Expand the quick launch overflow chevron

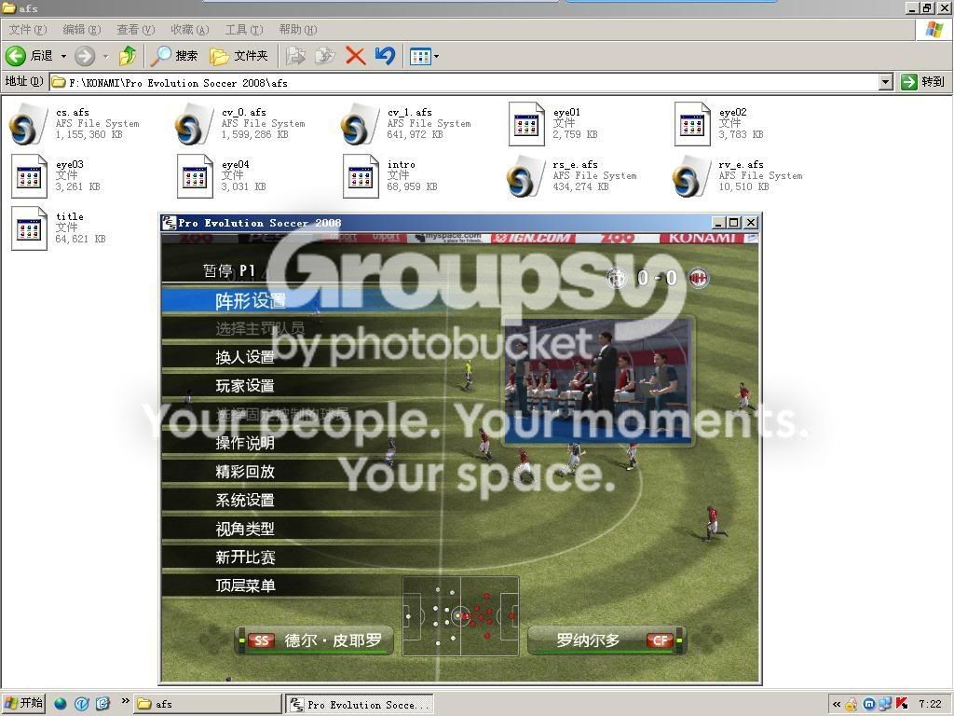(125, 701)
